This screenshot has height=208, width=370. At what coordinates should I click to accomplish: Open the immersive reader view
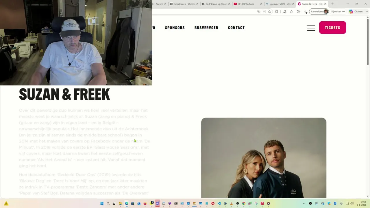pyautogui.click(x=264, y=12)
